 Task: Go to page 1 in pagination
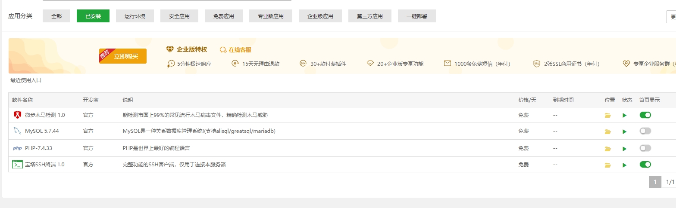pyautogui.click(x=655, y=182)
